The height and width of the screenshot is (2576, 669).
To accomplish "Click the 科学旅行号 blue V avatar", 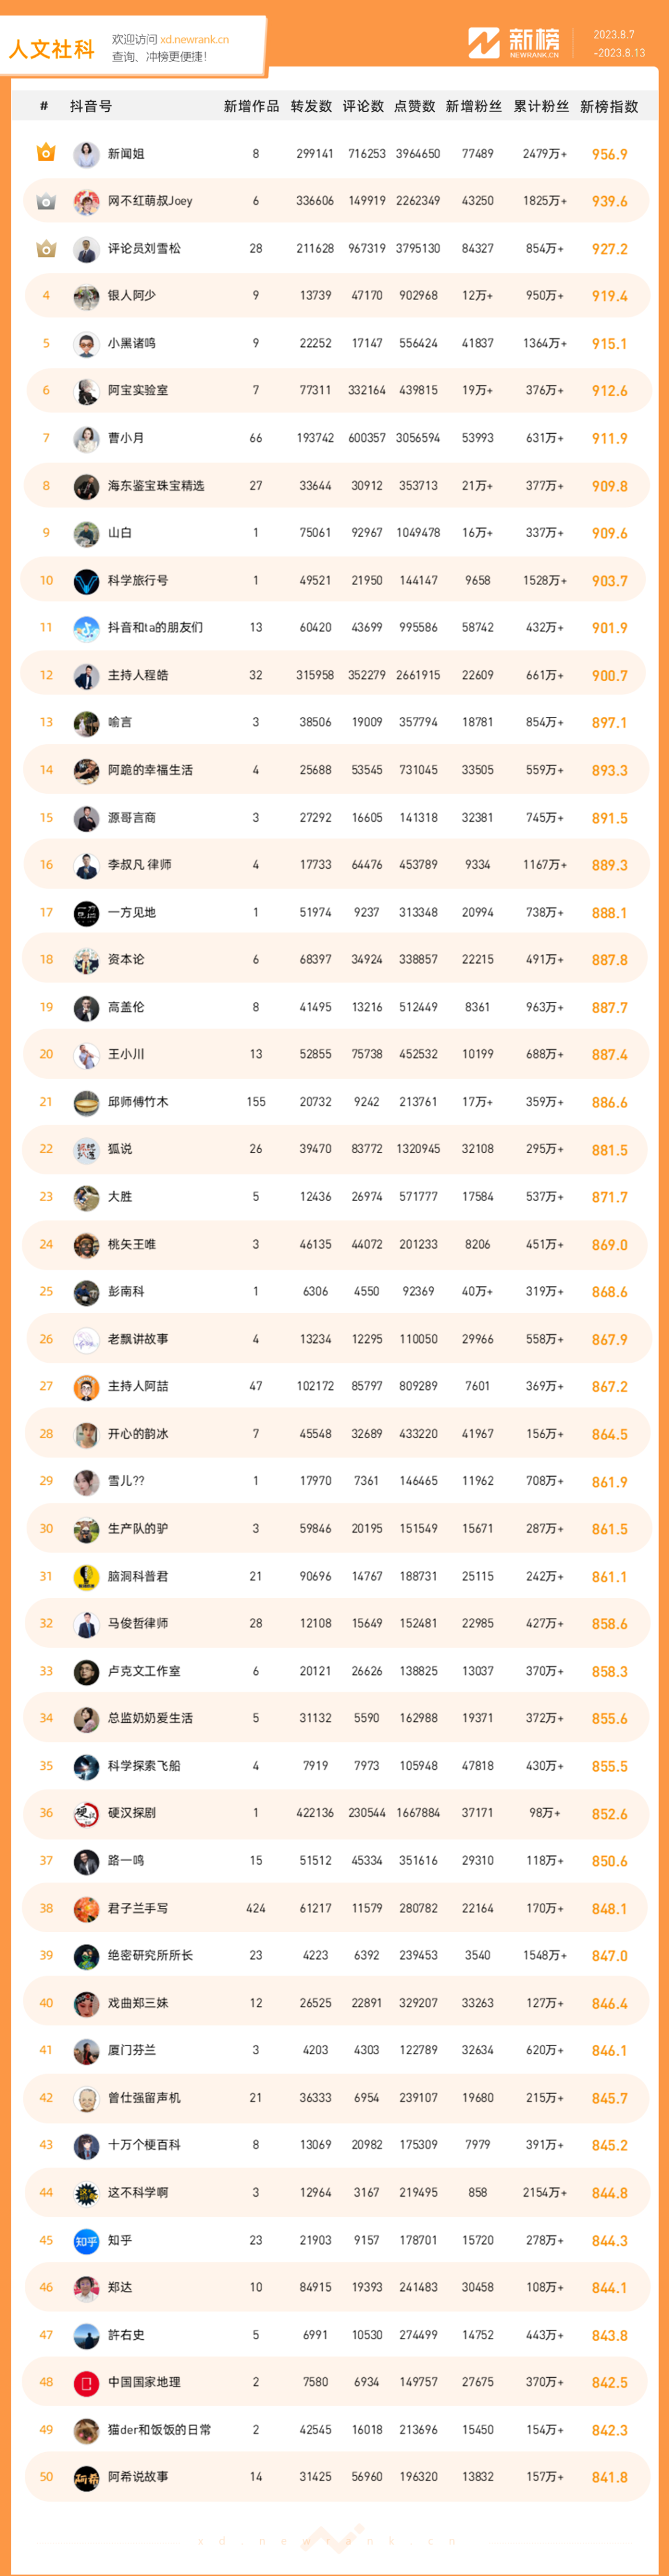I will click(86, 581).
